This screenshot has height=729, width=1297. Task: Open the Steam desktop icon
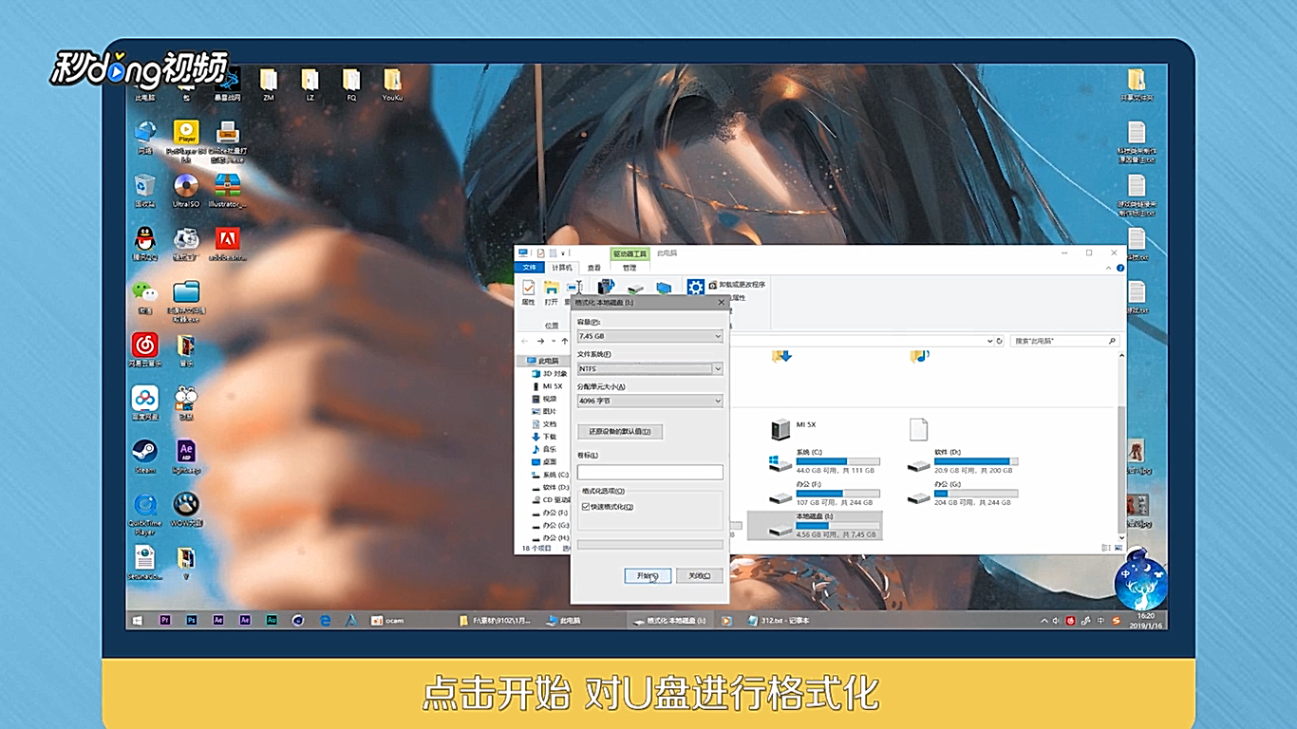pyautogui.click(x=144, y=457)
